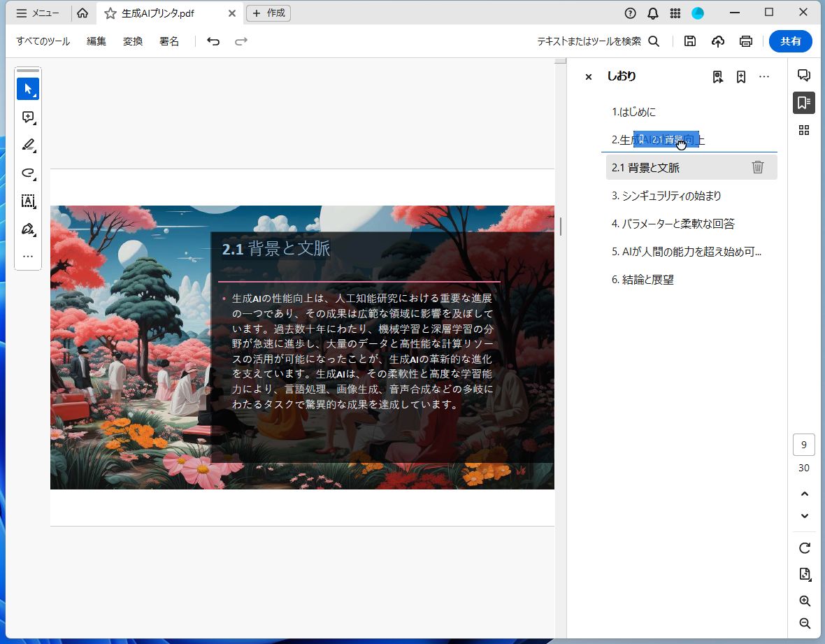Go to the home screen

[x=82, y=13]
